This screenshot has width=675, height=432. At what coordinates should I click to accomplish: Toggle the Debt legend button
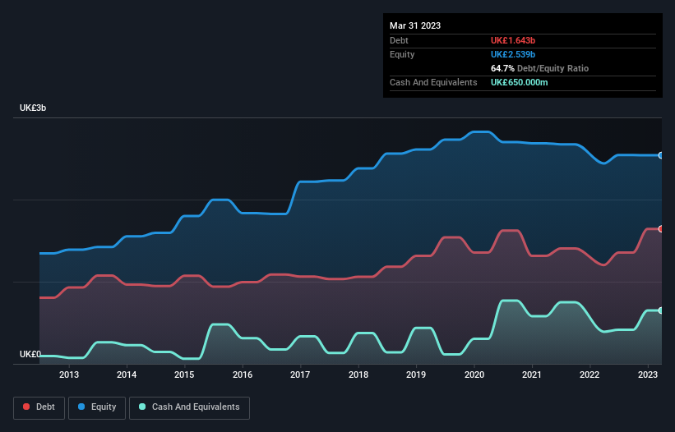pos(39,407)
